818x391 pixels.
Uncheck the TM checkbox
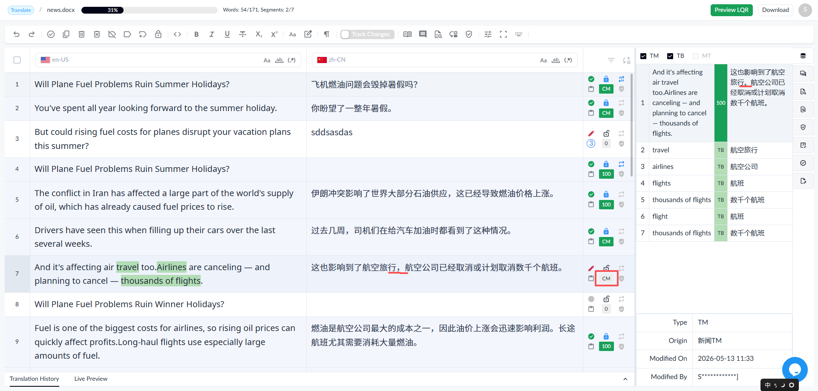pyautogui.click(x=643, y=56)
